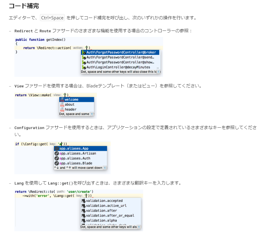Click the pi icon in the view completion popup

pos(92,114)
